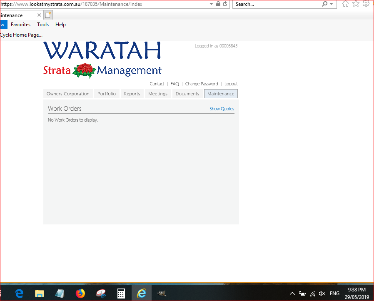The image size is (374, 301).
Task: Open the Help menu
Action: tap(60, 25)
